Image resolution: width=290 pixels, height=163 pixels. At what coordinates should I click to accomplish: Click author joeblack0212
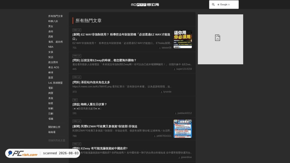click(185, 113)
